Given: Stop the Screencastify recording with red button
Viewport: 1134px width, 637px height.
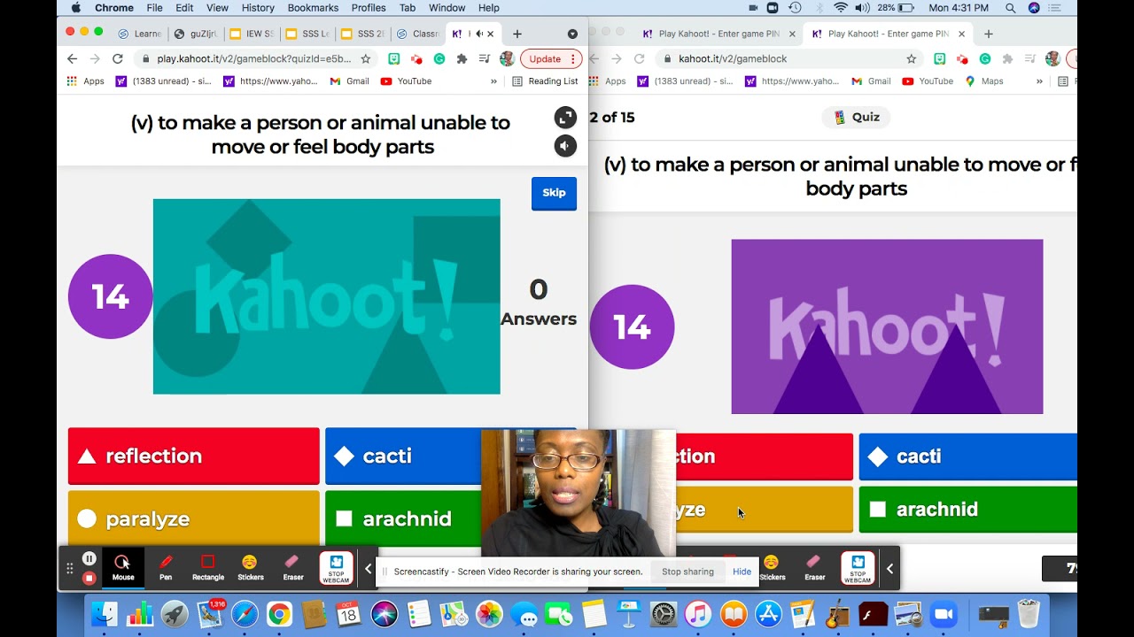Looking at the screenshot, I should [89, 578].
